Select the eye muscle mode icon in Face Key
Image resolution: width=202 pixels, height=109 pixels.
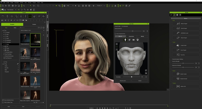coord(129,40)
